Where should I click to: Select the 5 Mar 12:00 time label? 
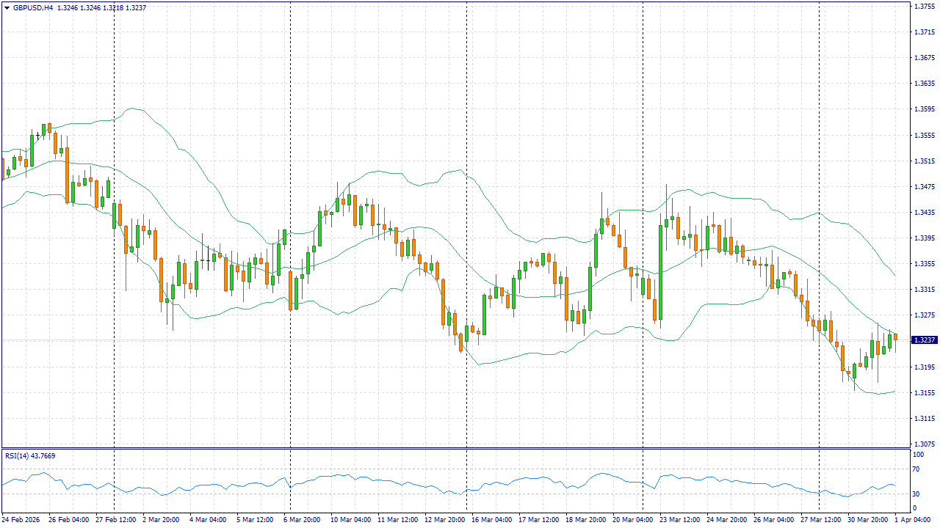pos(255,519)
